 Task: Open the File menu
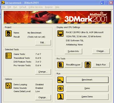[x=4, y=7]
